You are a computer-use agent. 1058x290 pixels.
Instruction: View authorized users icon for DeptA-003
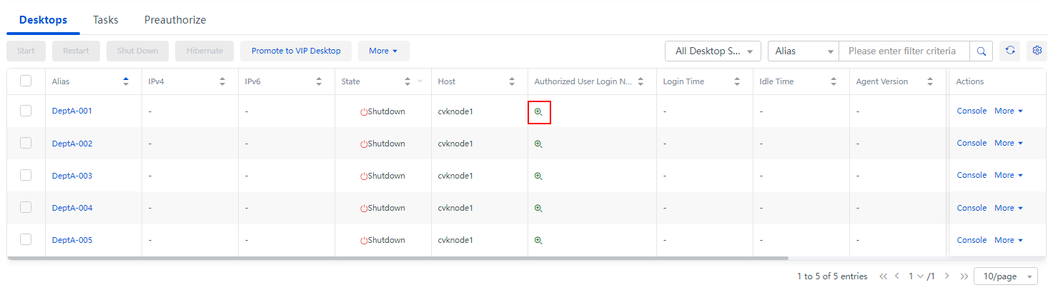pos(538,176)
